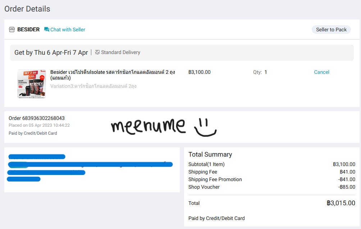Click the Shop Voucher amount -฿85.00
The width and height of the screenshot is (361, 229).
(347, 187)
